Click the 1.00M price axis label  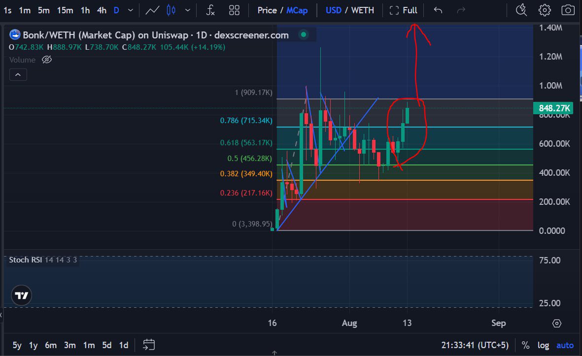pos(550,86)
